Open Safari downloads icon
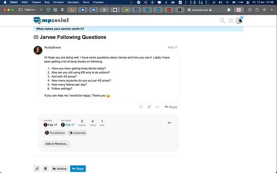The height and width of the screenshot is (173, 277). click(250, 10)
